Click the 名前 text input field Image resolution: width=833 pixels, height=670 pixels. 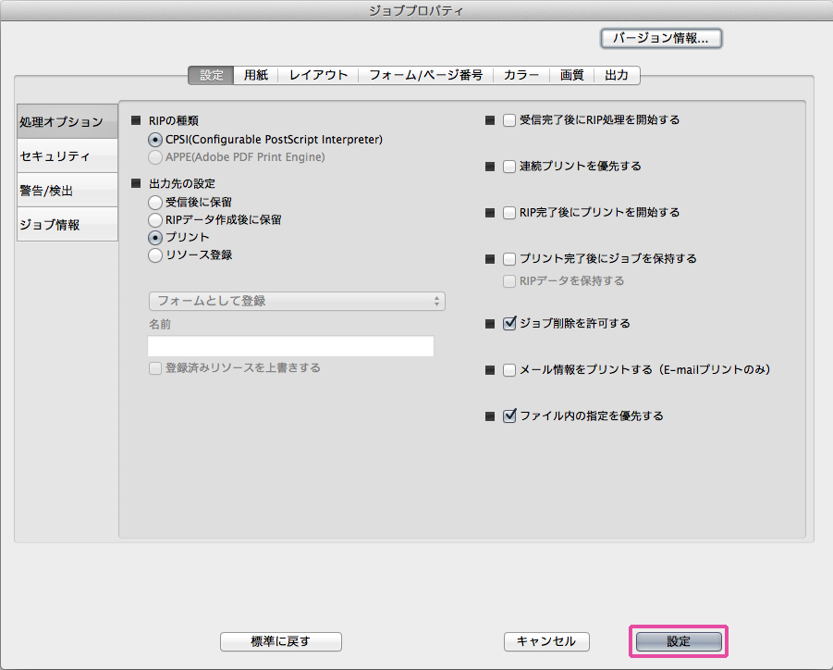[x=290, y=347]
